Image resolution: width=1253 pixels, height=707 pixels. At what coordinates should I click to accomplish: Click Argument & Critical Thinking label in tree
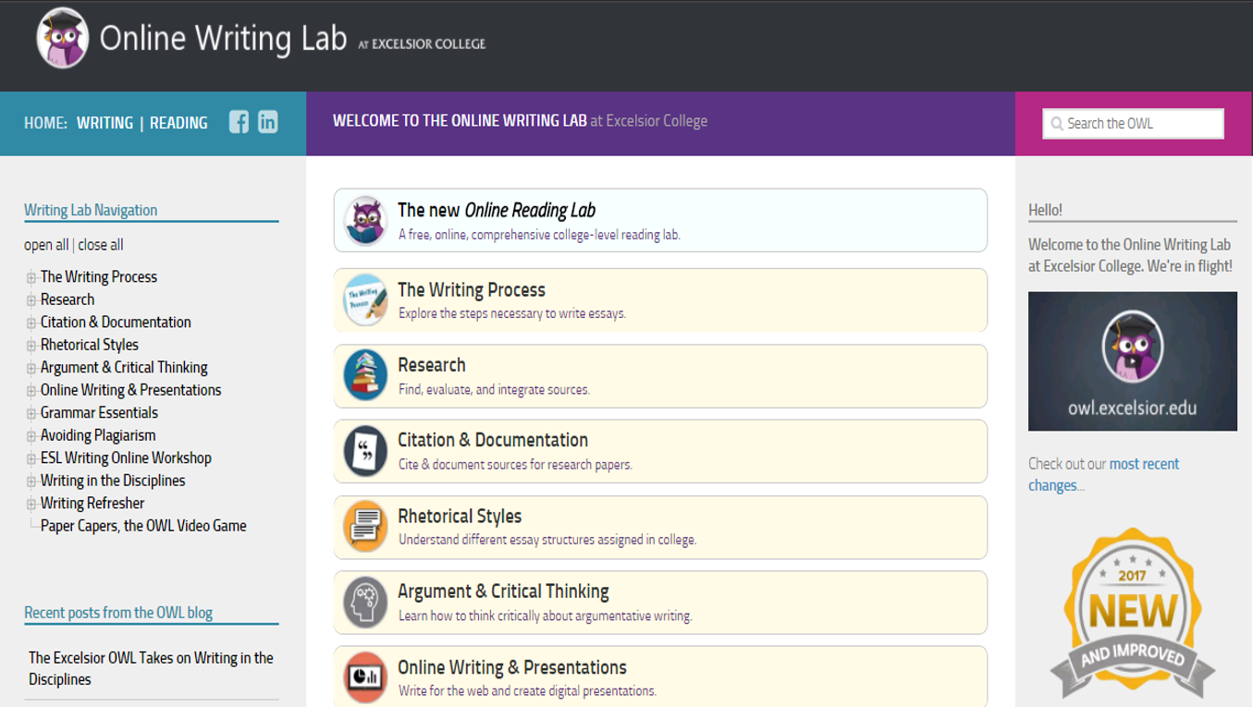pos(124,368)
